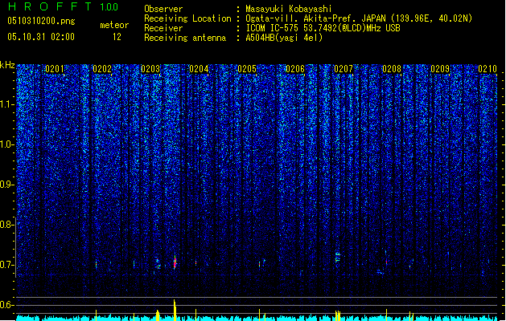The image size is (506, 321).
Task: Click the 0210 time marker
Action: tap(487, 69)
